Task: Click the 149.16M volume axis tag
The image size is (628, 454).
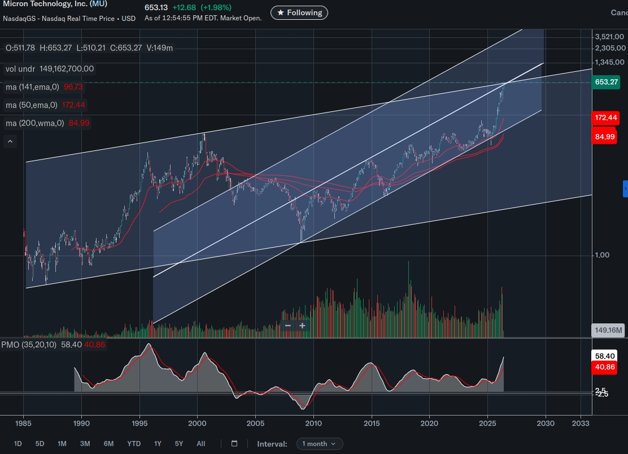Action: pyautogui.click(x=608, y=331)
